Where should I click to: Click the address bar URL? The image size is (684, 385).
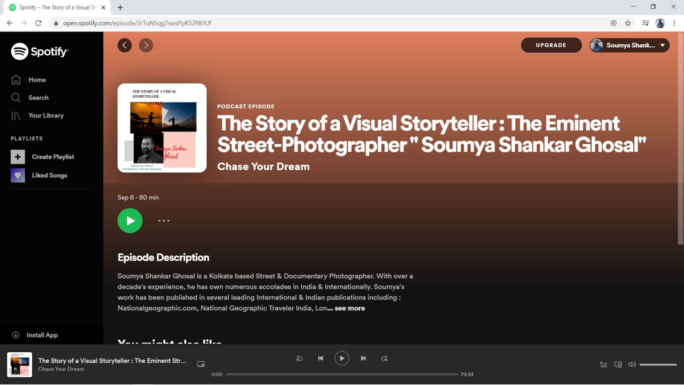(137, 23)
